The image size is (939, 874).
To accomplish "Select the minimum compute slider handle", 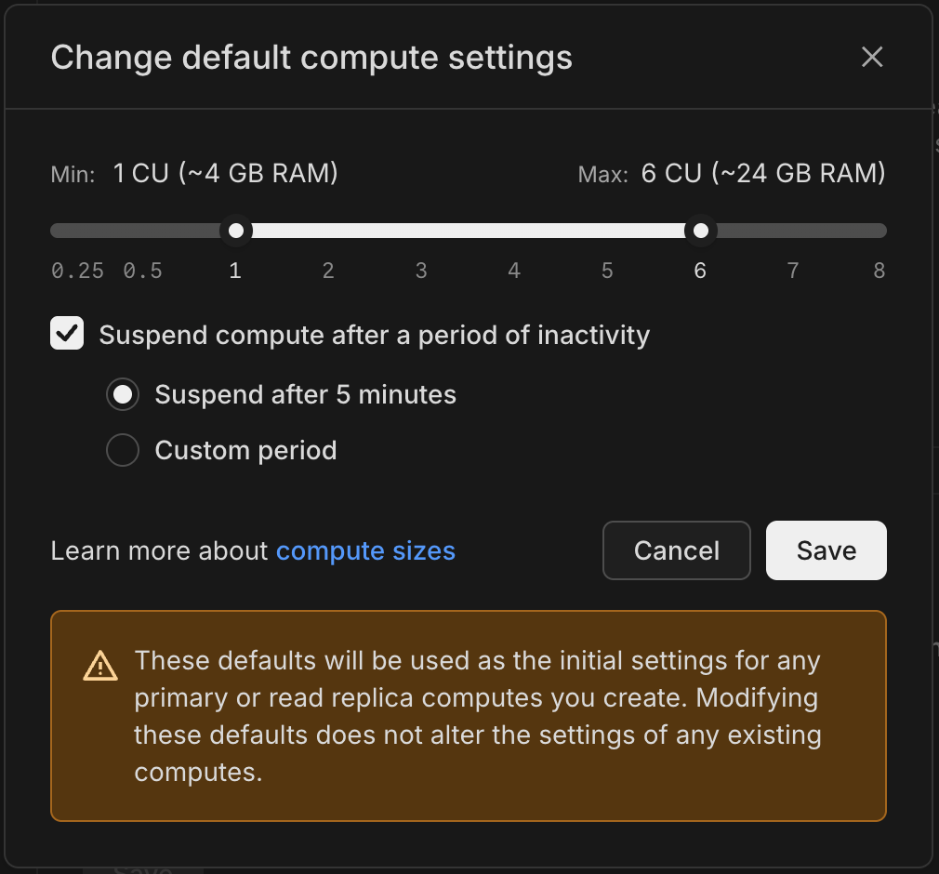I will pos(235,230).
